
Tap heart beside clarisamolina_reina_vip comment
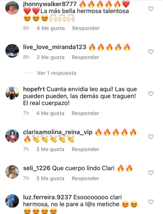coord(151,137)
